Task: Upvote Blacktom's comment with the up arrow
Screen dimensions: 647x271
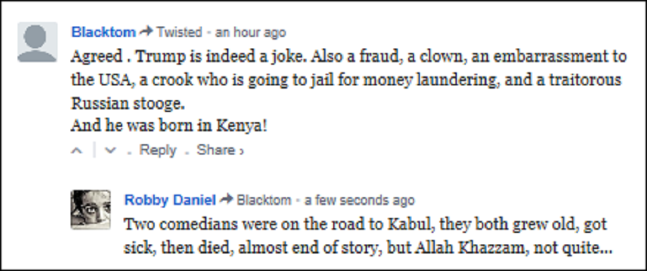Action: 77,151
